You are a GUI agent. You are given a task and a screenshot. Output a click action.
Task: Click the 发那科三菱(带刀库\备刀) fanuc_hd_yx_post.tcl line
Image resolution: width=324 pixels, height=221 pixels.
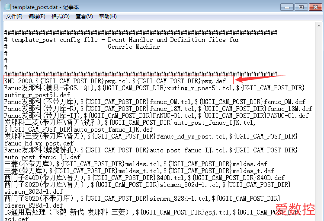tap(151, 136)
